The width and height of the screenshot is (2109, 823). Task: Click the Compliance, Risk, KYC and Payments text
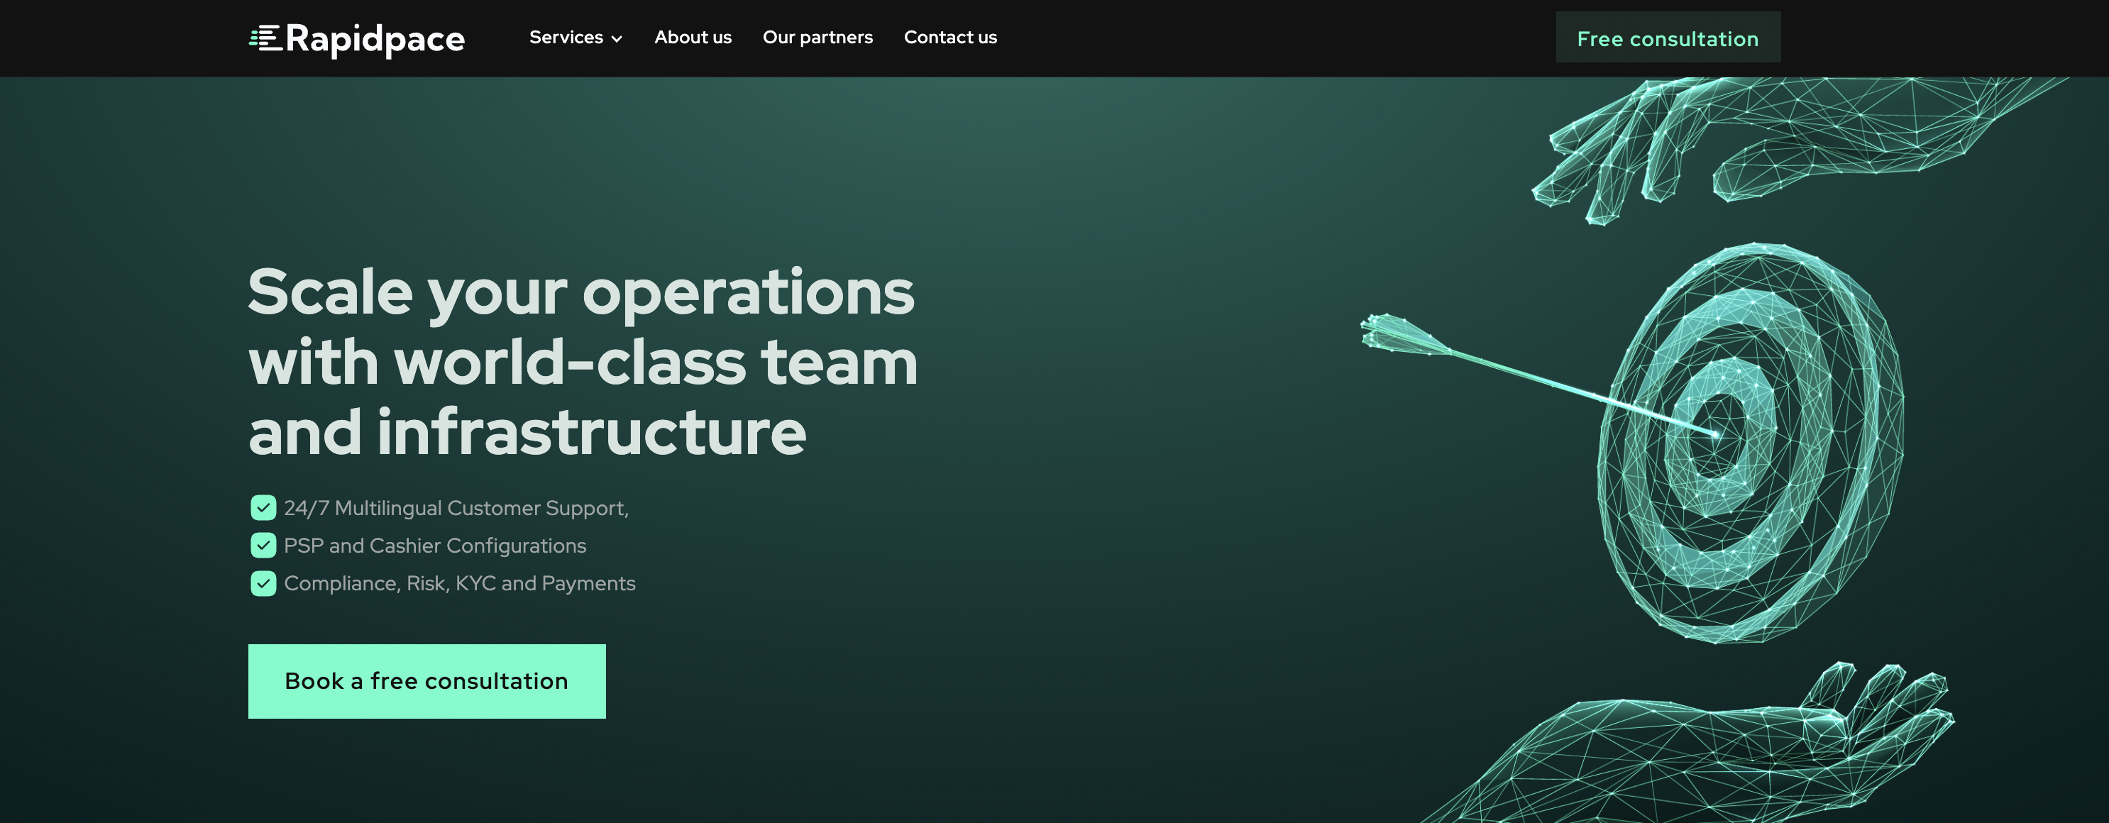click(459, 584)
